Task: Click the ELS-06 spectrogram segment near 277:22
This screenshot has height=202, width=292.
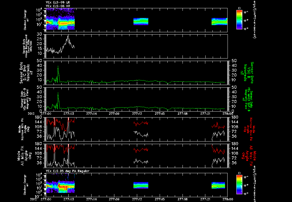Action: (219, 21)
